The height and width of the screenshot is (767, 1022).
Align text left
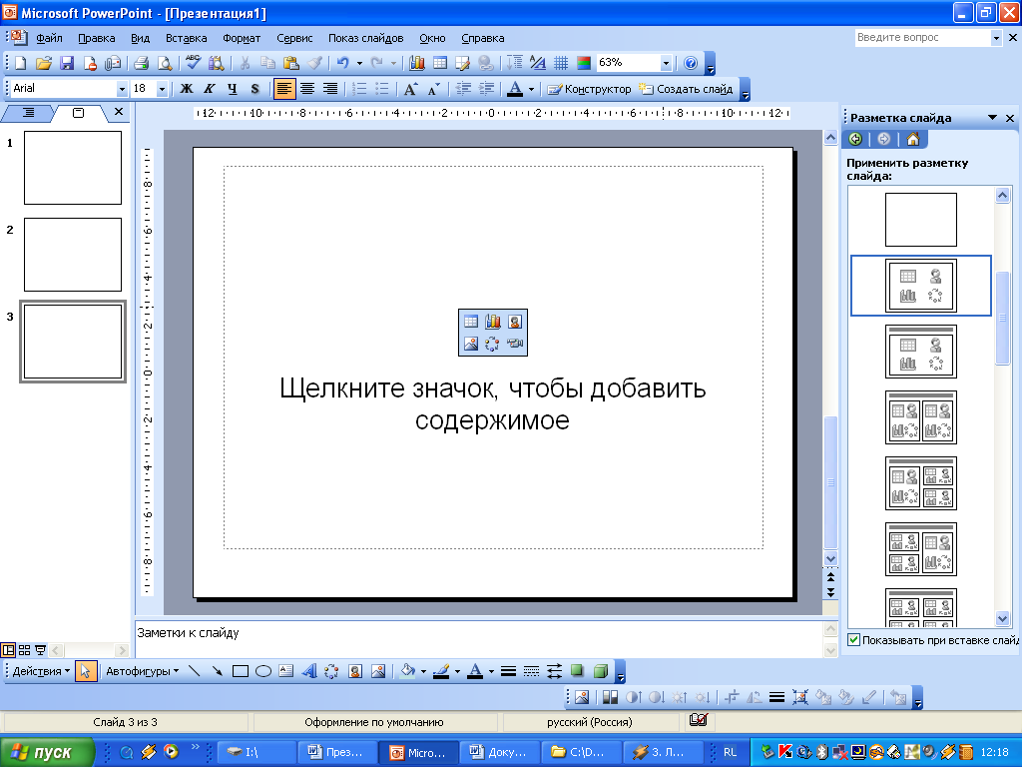click(x=284, y=89)
